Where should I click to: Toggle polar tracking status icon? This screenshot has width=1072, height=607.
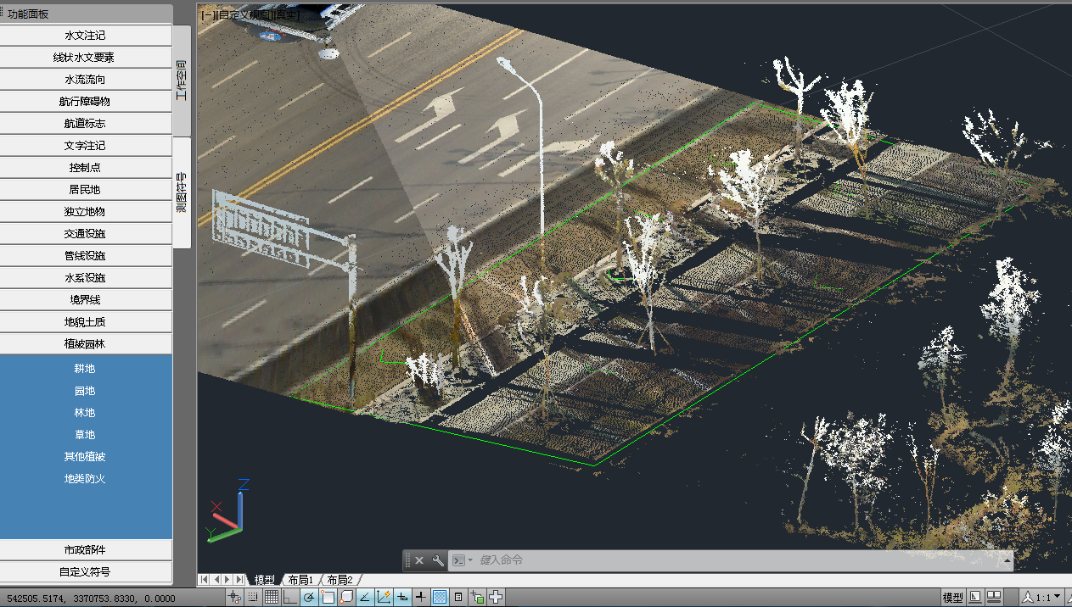click(x=309, y=598)
